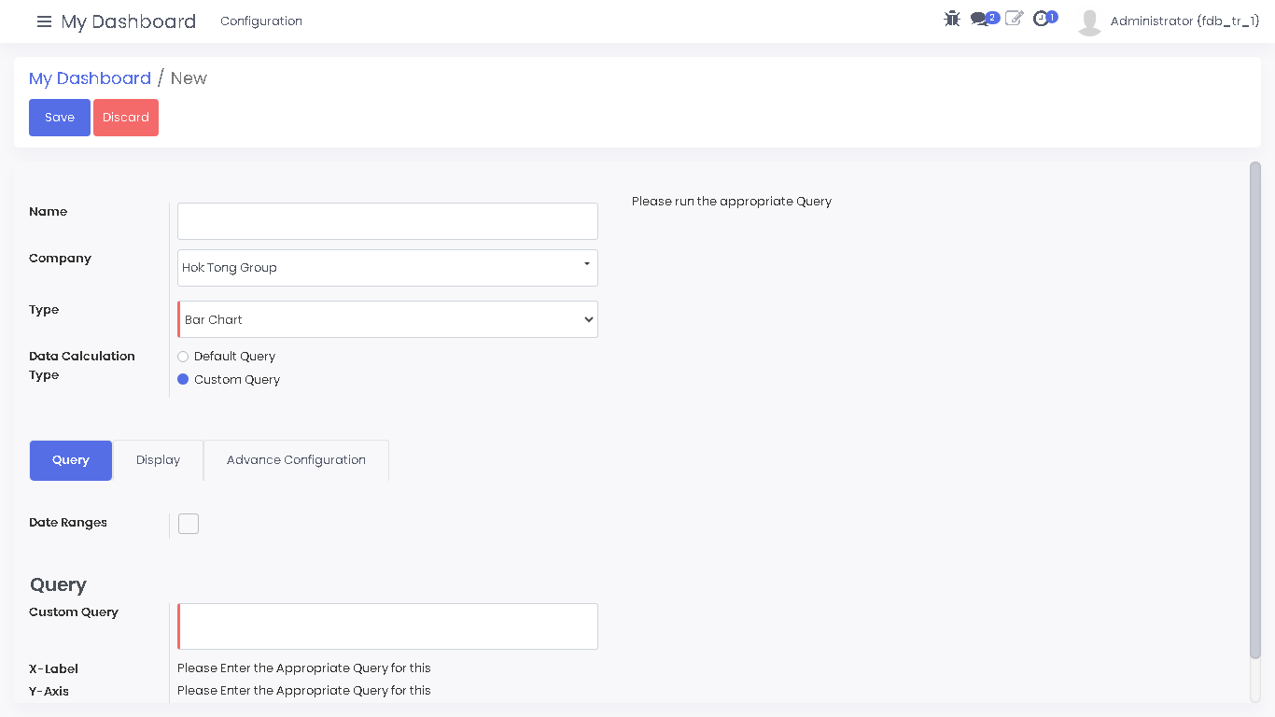Screen dimensions: 1275x717
Task: Select the Custom Query radio button
Action: point(183,380)
